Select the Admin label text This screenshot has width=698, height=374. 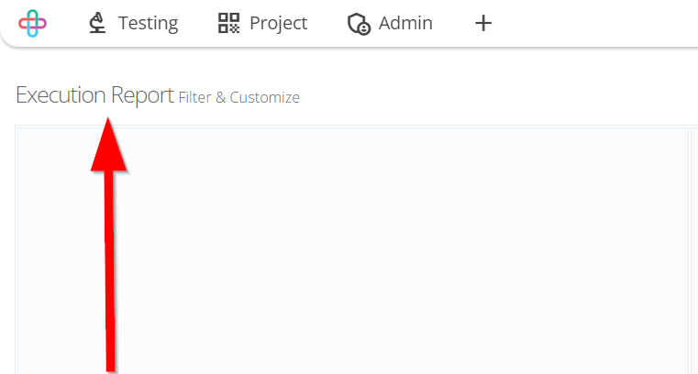click(x=405, y=23)
